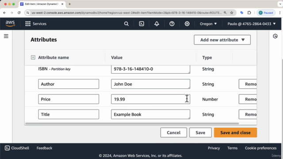
Task: Focus the 19.99 price value field
Action: (150, 99)
